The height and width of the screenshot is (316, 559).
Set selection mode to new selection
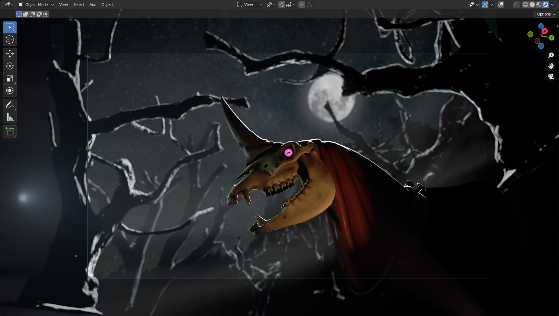[19, 14]
